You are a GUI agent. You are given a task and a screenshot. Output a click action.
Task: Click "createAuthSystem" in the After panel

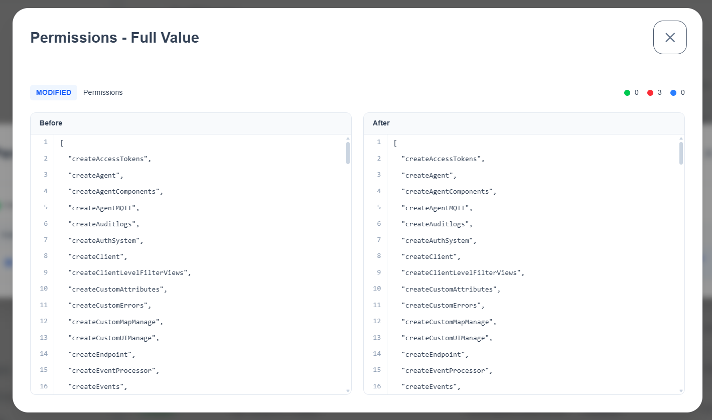tap(439, 240)
